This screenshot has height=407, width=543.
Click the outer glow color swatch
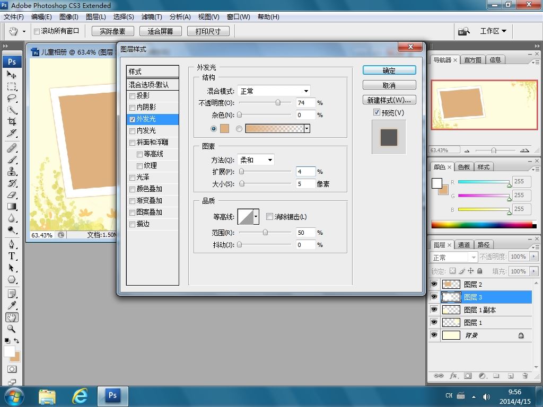224,129
